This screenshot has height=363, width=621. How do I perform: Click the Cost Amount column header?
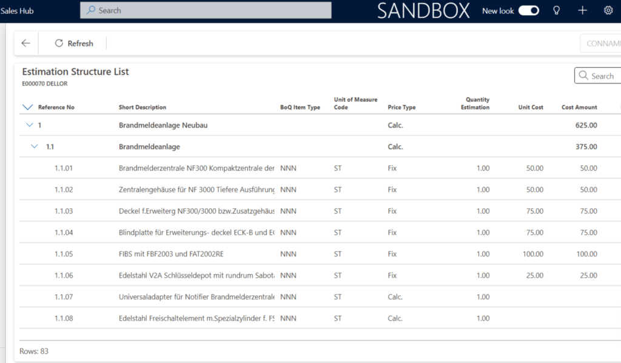(x=579, y=108)
